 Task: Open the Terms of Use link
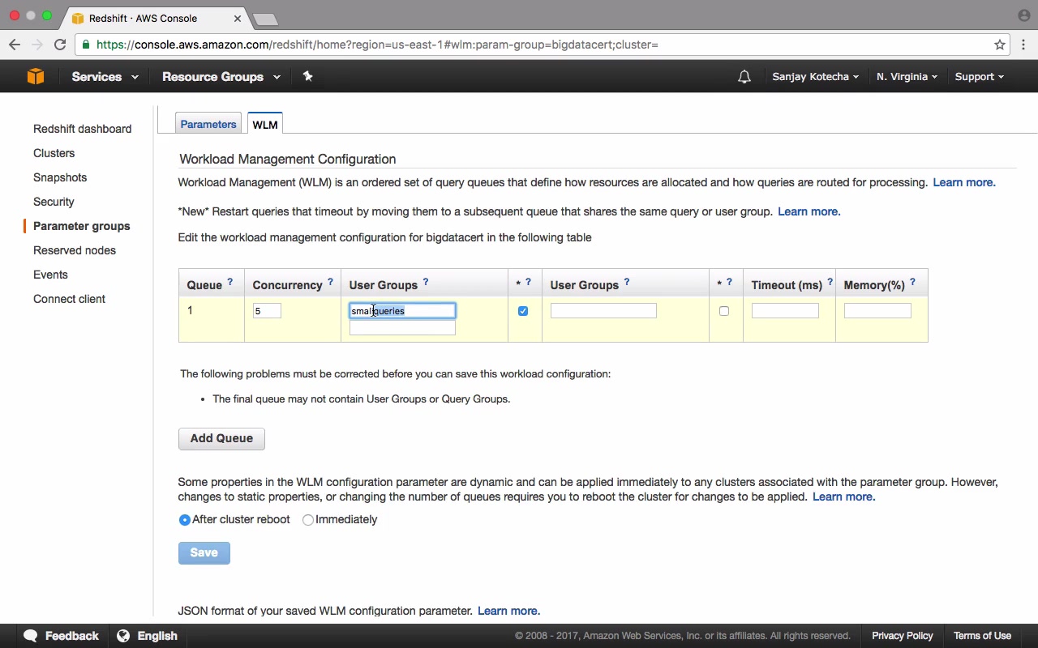click(x=983, y=636)
